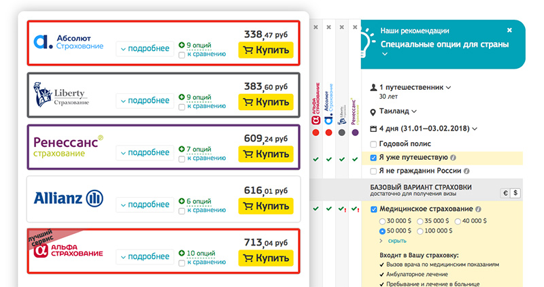544x287 pixels.
Task: Show info for Медицинское страхование
Action: tap(478, 209)
